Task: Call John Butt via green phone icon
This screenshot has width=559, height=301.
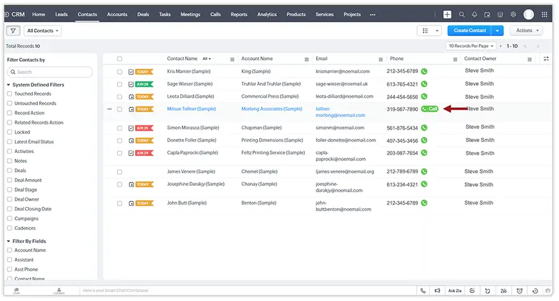Action: tap(424, 203)
